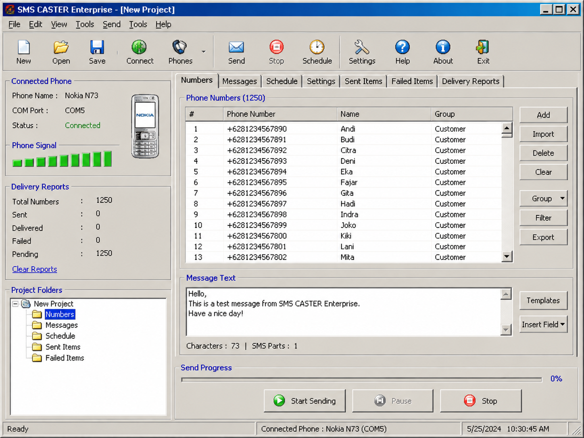Viewport: 584px width, 438px height.
Task: Click Start Sending button
Action: [x=305, y=401]
